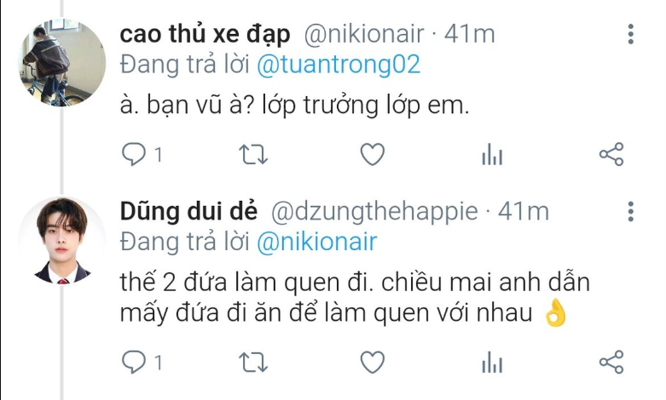This screenshot has height=400, width=666.
Task: Open the Dũng dui dẻ display name
Action: pos(188,211)
